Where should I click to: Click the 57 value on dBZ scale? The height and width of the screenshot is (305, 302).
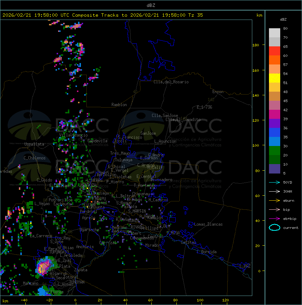[285, 64]
